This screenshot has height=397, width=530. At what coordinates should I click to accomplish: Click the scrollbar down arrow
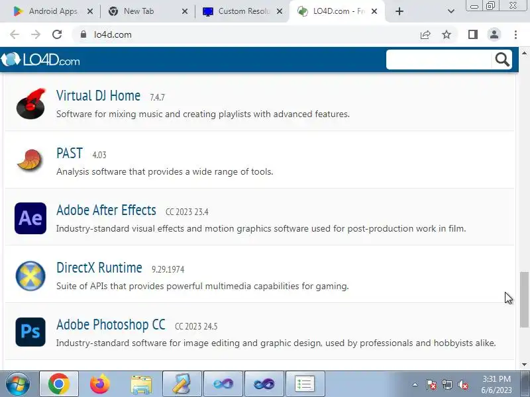pyautogui.click(x=524, y=365)
